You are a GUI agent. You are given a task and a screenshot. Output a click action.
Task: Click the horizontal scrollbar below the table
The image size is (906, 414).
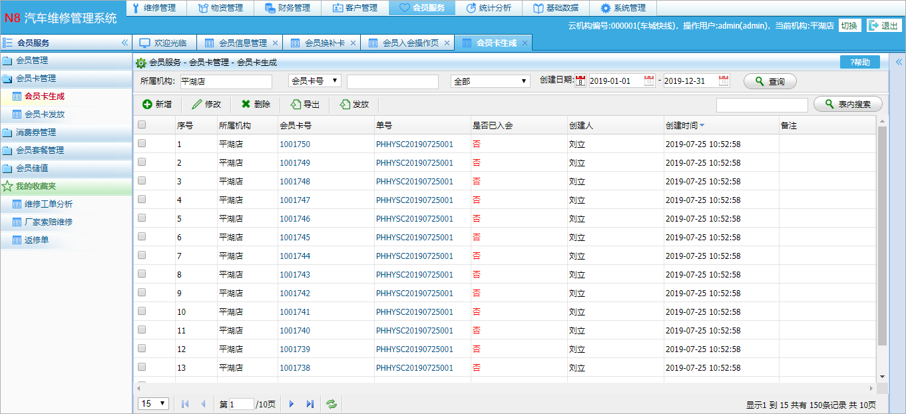point(505,387)
